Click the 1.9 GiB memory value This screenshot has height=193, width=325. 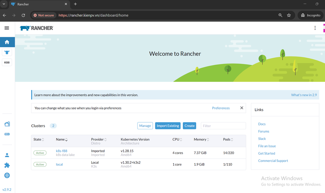[x=199, y=164]
